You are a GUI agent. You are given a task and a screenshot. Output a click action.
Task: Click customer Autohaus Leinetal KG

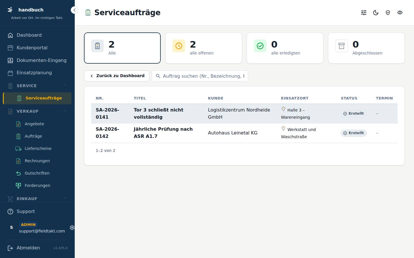coord(233,133)
